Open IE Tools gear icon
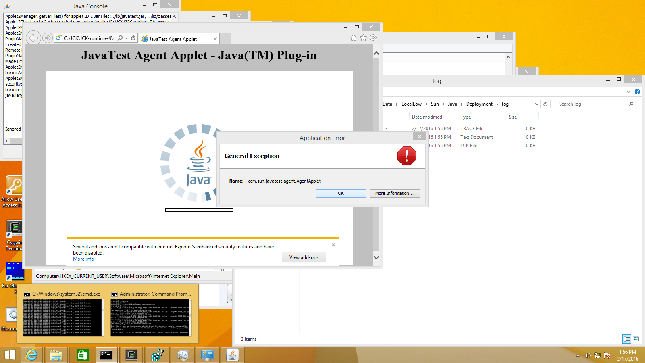Image resolution: width=645 pixels, height=363 pixels. 373,38
